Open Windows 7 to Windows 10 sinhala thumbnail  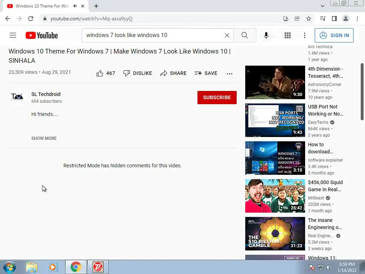coord(275,158)
